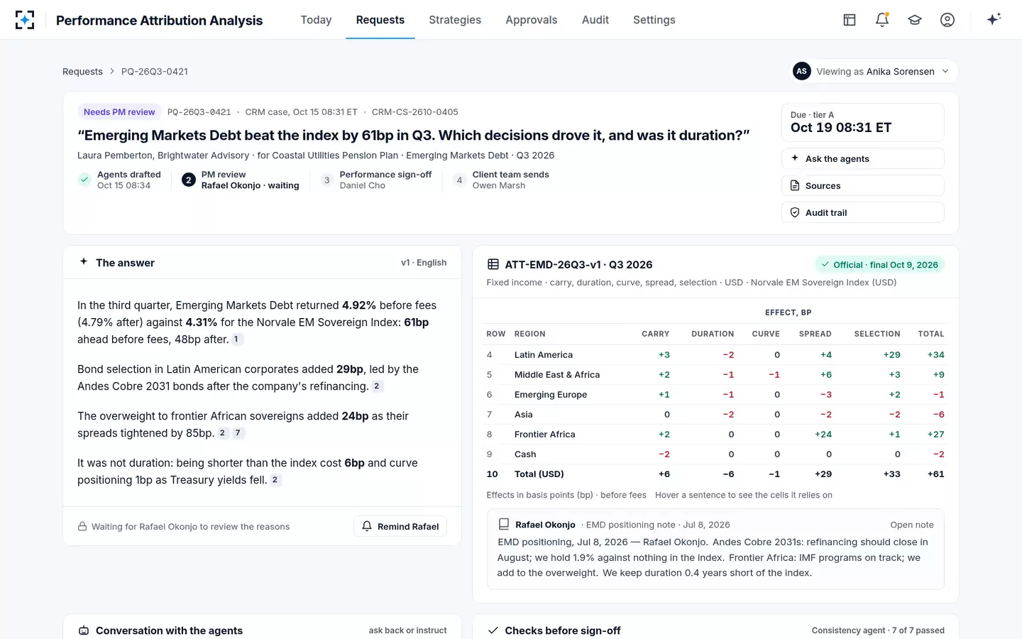Click the Frontier Africa spread +24 cell
1022x639 pixels.
[823, 434]
